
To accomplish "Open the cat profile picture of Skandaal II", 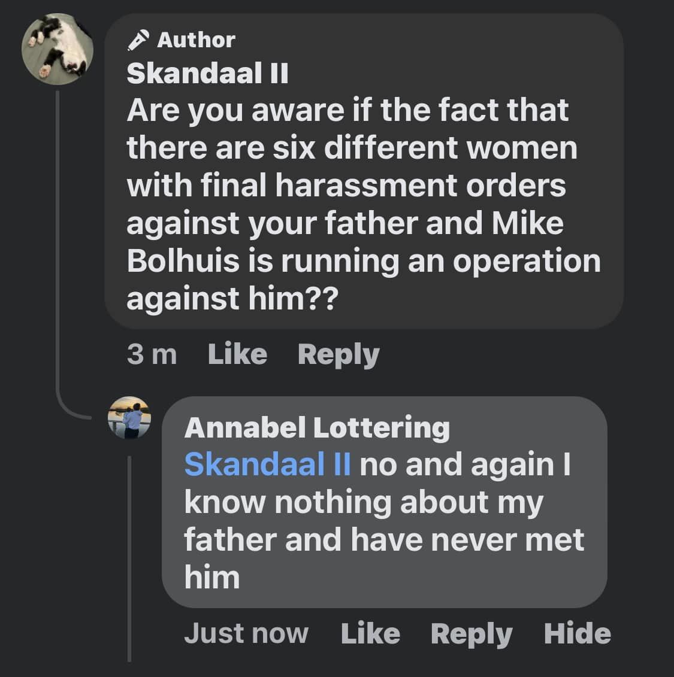I will [x=58, y=48].
